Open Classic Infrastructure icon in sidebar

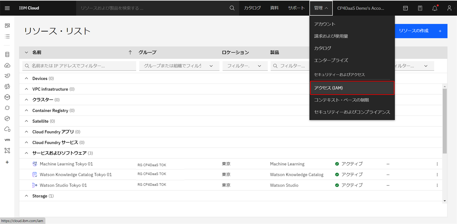tap(7, 54)
